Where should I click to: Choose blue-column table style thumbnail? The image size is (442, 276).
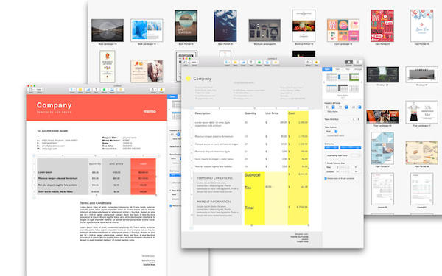click(x=343, y=77)
